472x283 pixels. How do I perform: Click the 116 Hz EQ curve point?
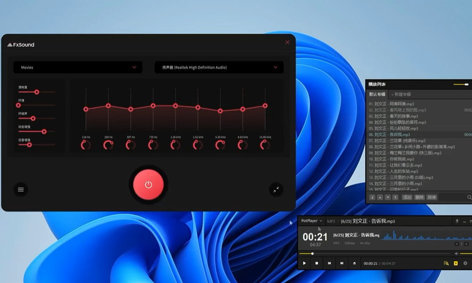coord(86,109)
